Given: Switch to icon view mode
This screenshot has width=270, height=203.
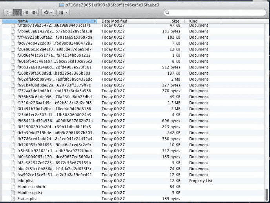Looking at the screenshot, I should pos(9,13).
